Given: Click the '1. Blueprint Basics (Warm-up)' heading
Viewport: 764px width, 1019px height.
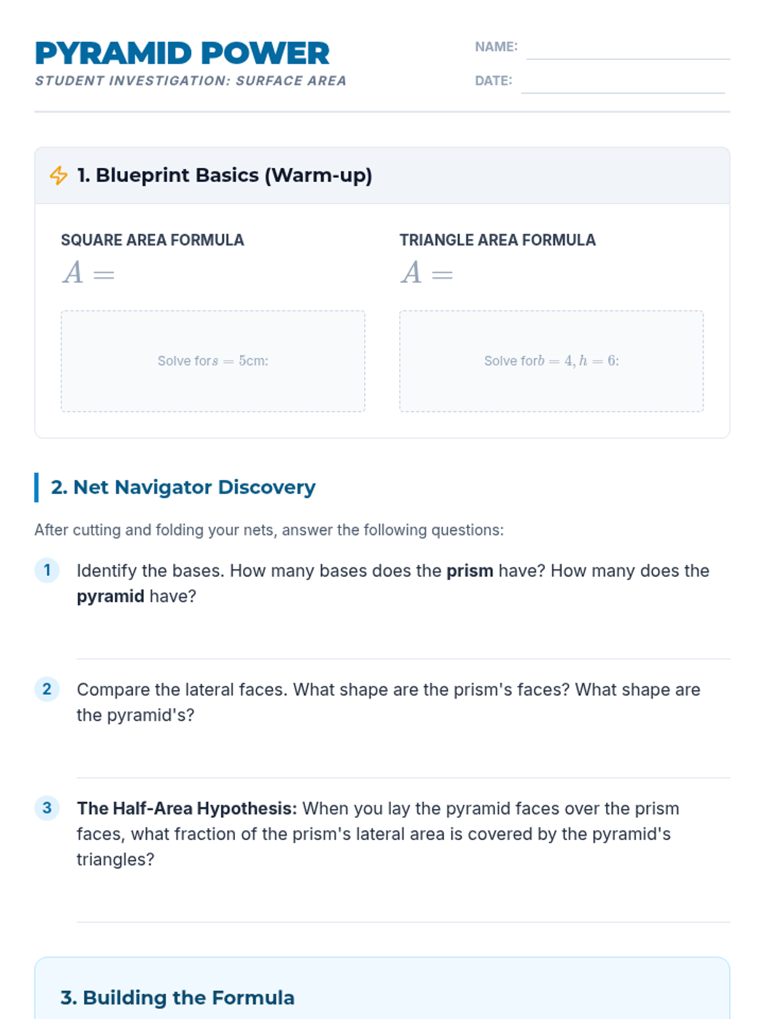Looking at the screenshot, I should (x=224, y=175).
